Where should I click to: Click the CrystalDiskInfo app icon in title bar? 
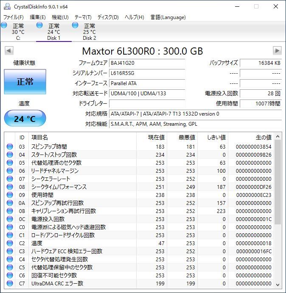pos(7,7)
